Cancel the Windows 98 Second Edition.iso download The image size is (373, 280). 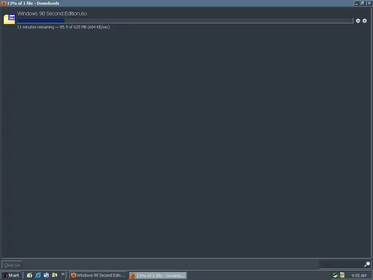(x=364, y=21)
